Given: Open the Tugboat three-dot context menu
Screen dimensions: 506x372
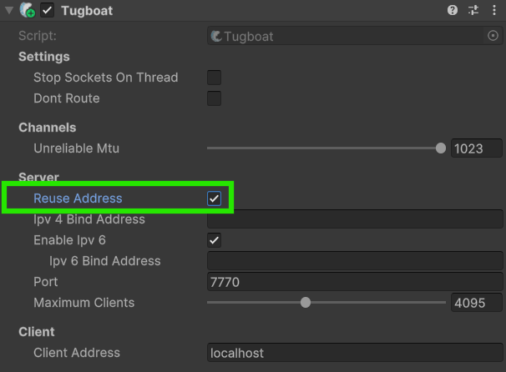Looking at the screenshot, I should pyautogui.click(x=494, y=10).
